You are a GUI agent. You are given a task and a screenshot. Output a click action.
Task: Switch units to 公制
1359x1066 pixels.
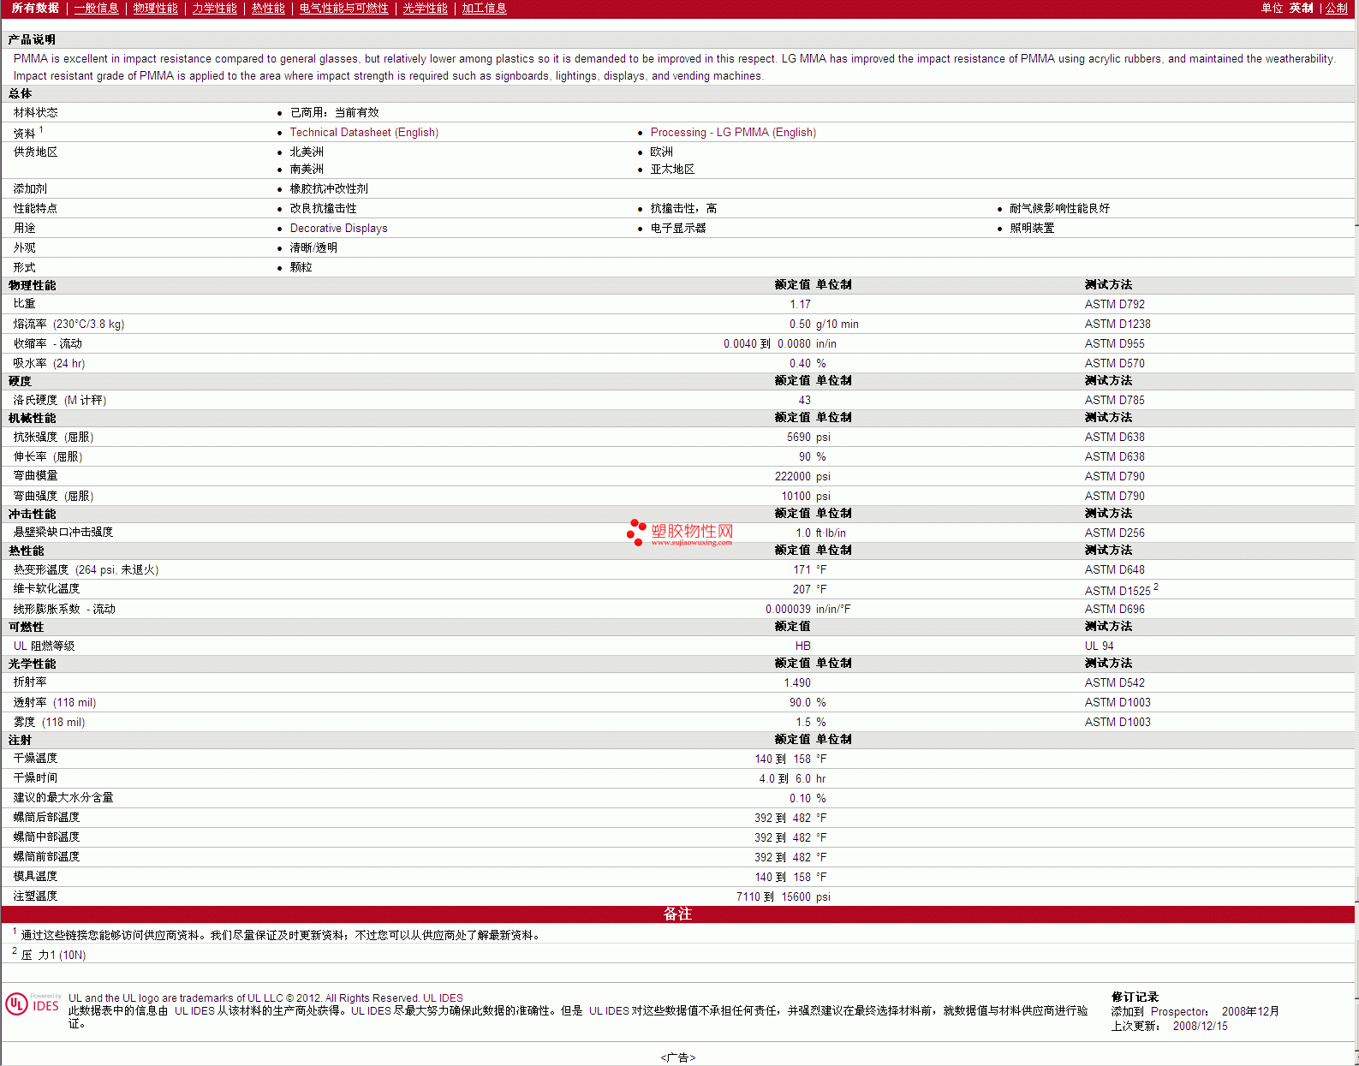click(x=1337, y=9)
